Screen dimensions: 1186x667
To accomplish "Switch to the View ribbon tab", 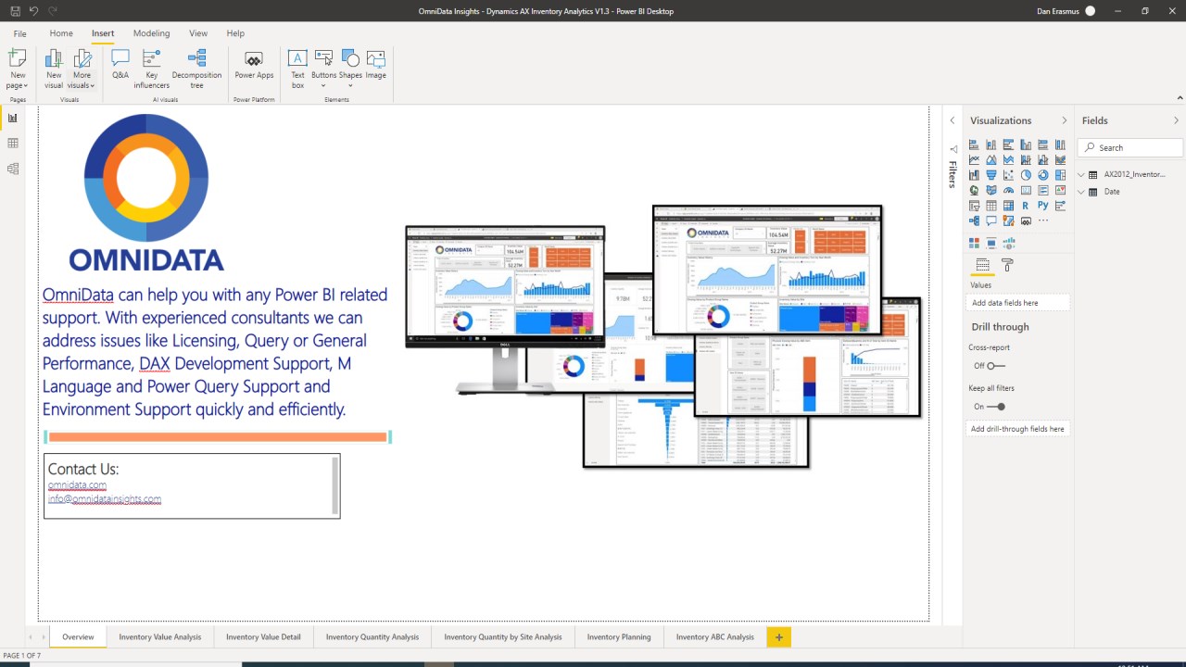I will coord(198,33).
